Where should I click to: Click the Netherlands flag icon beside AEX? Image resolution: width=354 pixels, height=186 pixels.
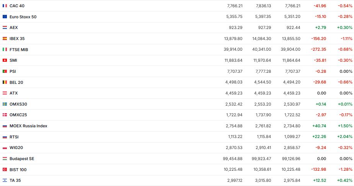click(5, 27)
